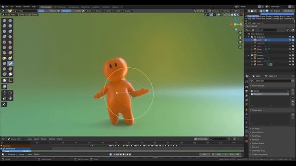Expand the Geometry Data panel
The width and height of the screenshot is (296, 166).
259,151
